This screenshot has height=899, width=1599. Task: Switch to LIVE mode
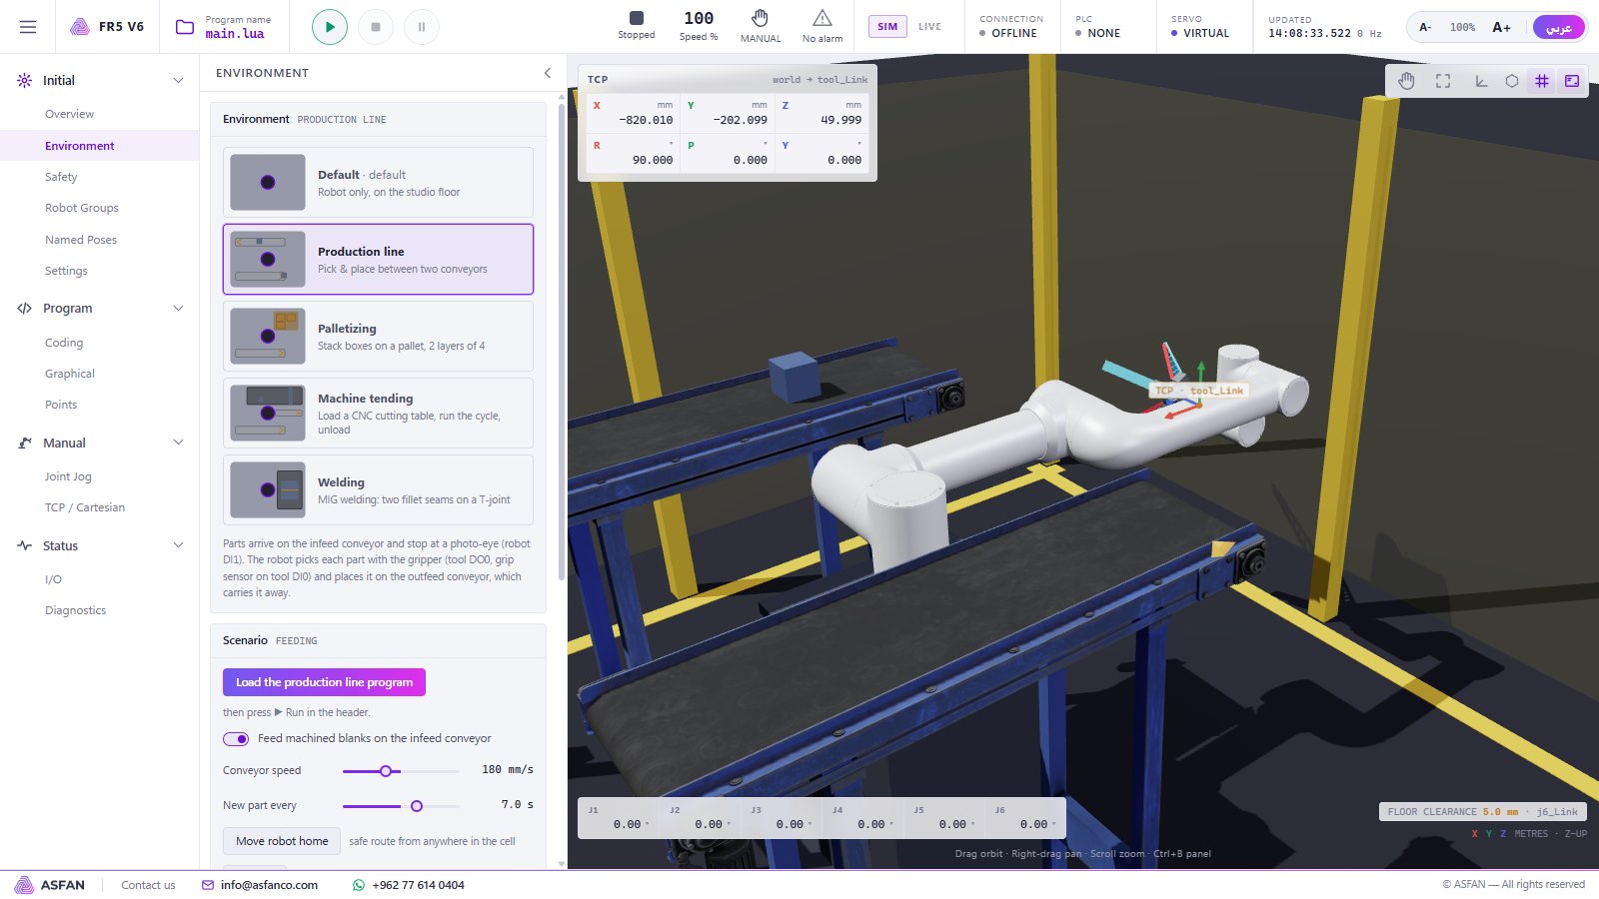[929, 27]
